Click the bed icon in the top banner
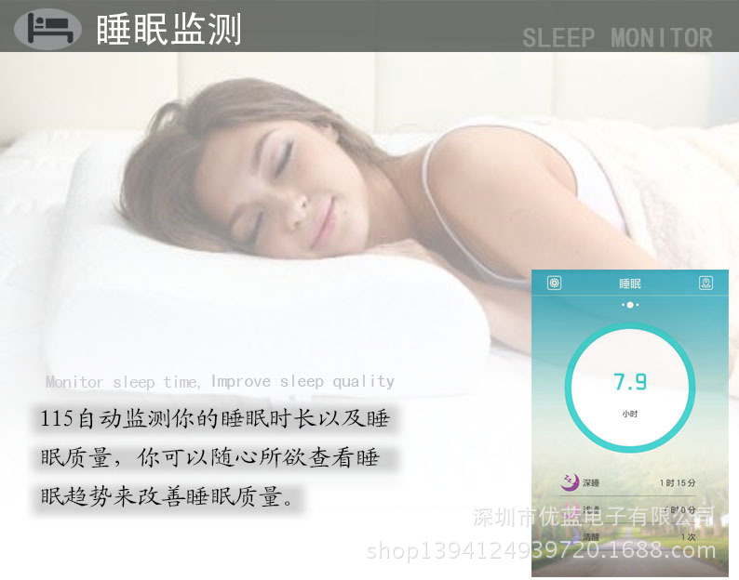 pos(48,28)
